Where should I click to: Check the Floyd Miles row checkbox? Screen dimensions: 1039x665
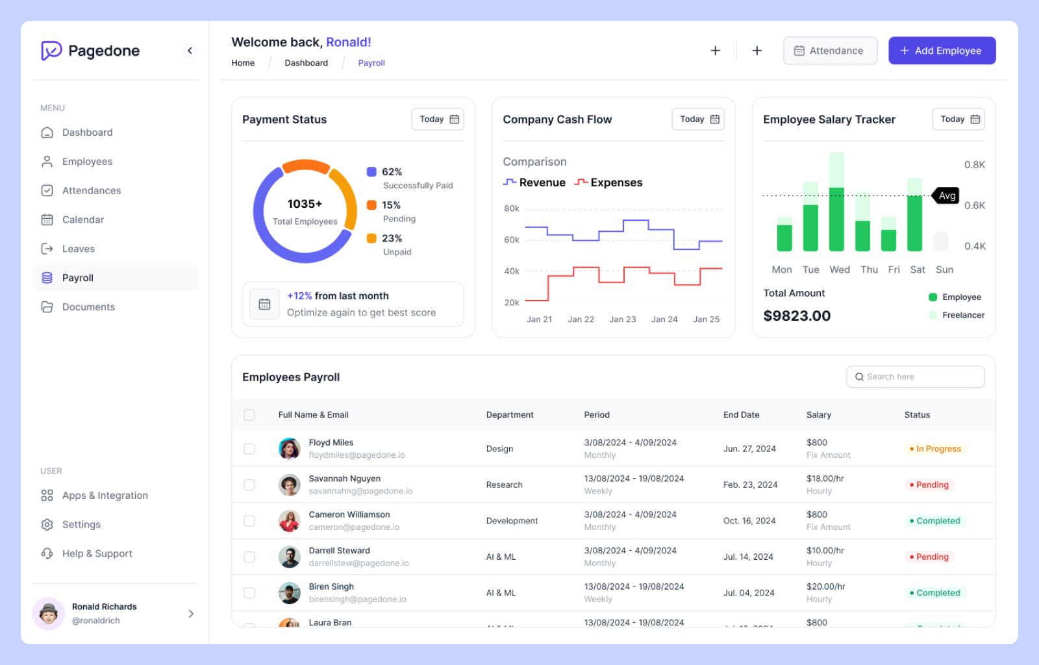[249, 449]
